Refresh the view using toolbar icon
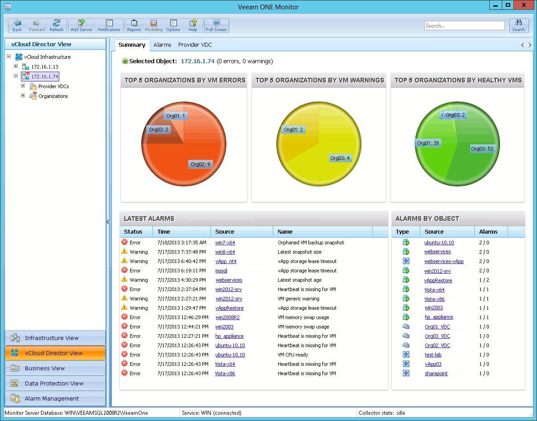The height and width of the screenshot is (421, 537). click(57, 25)
